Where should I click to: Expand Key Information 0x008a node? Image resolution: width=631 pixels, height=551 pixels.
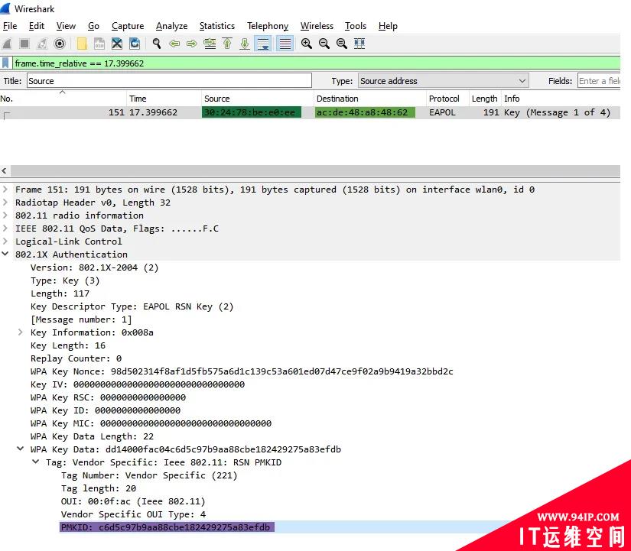(x=21, y=332)
